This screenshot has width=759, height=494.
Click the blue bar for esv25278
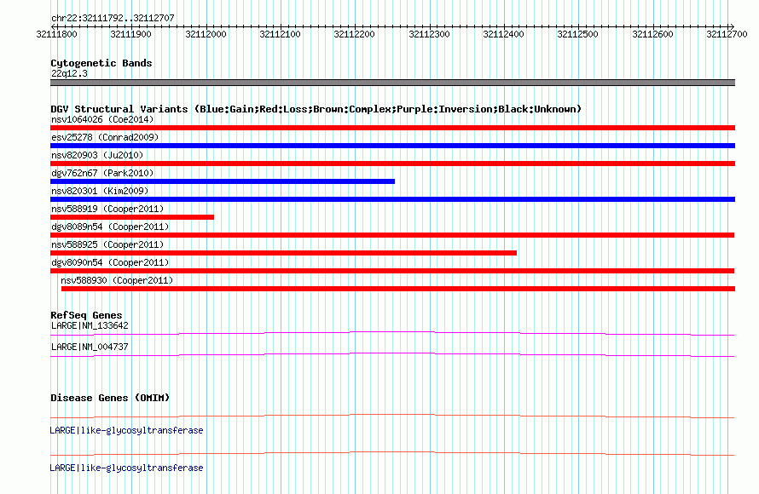[x=392, y=146]
